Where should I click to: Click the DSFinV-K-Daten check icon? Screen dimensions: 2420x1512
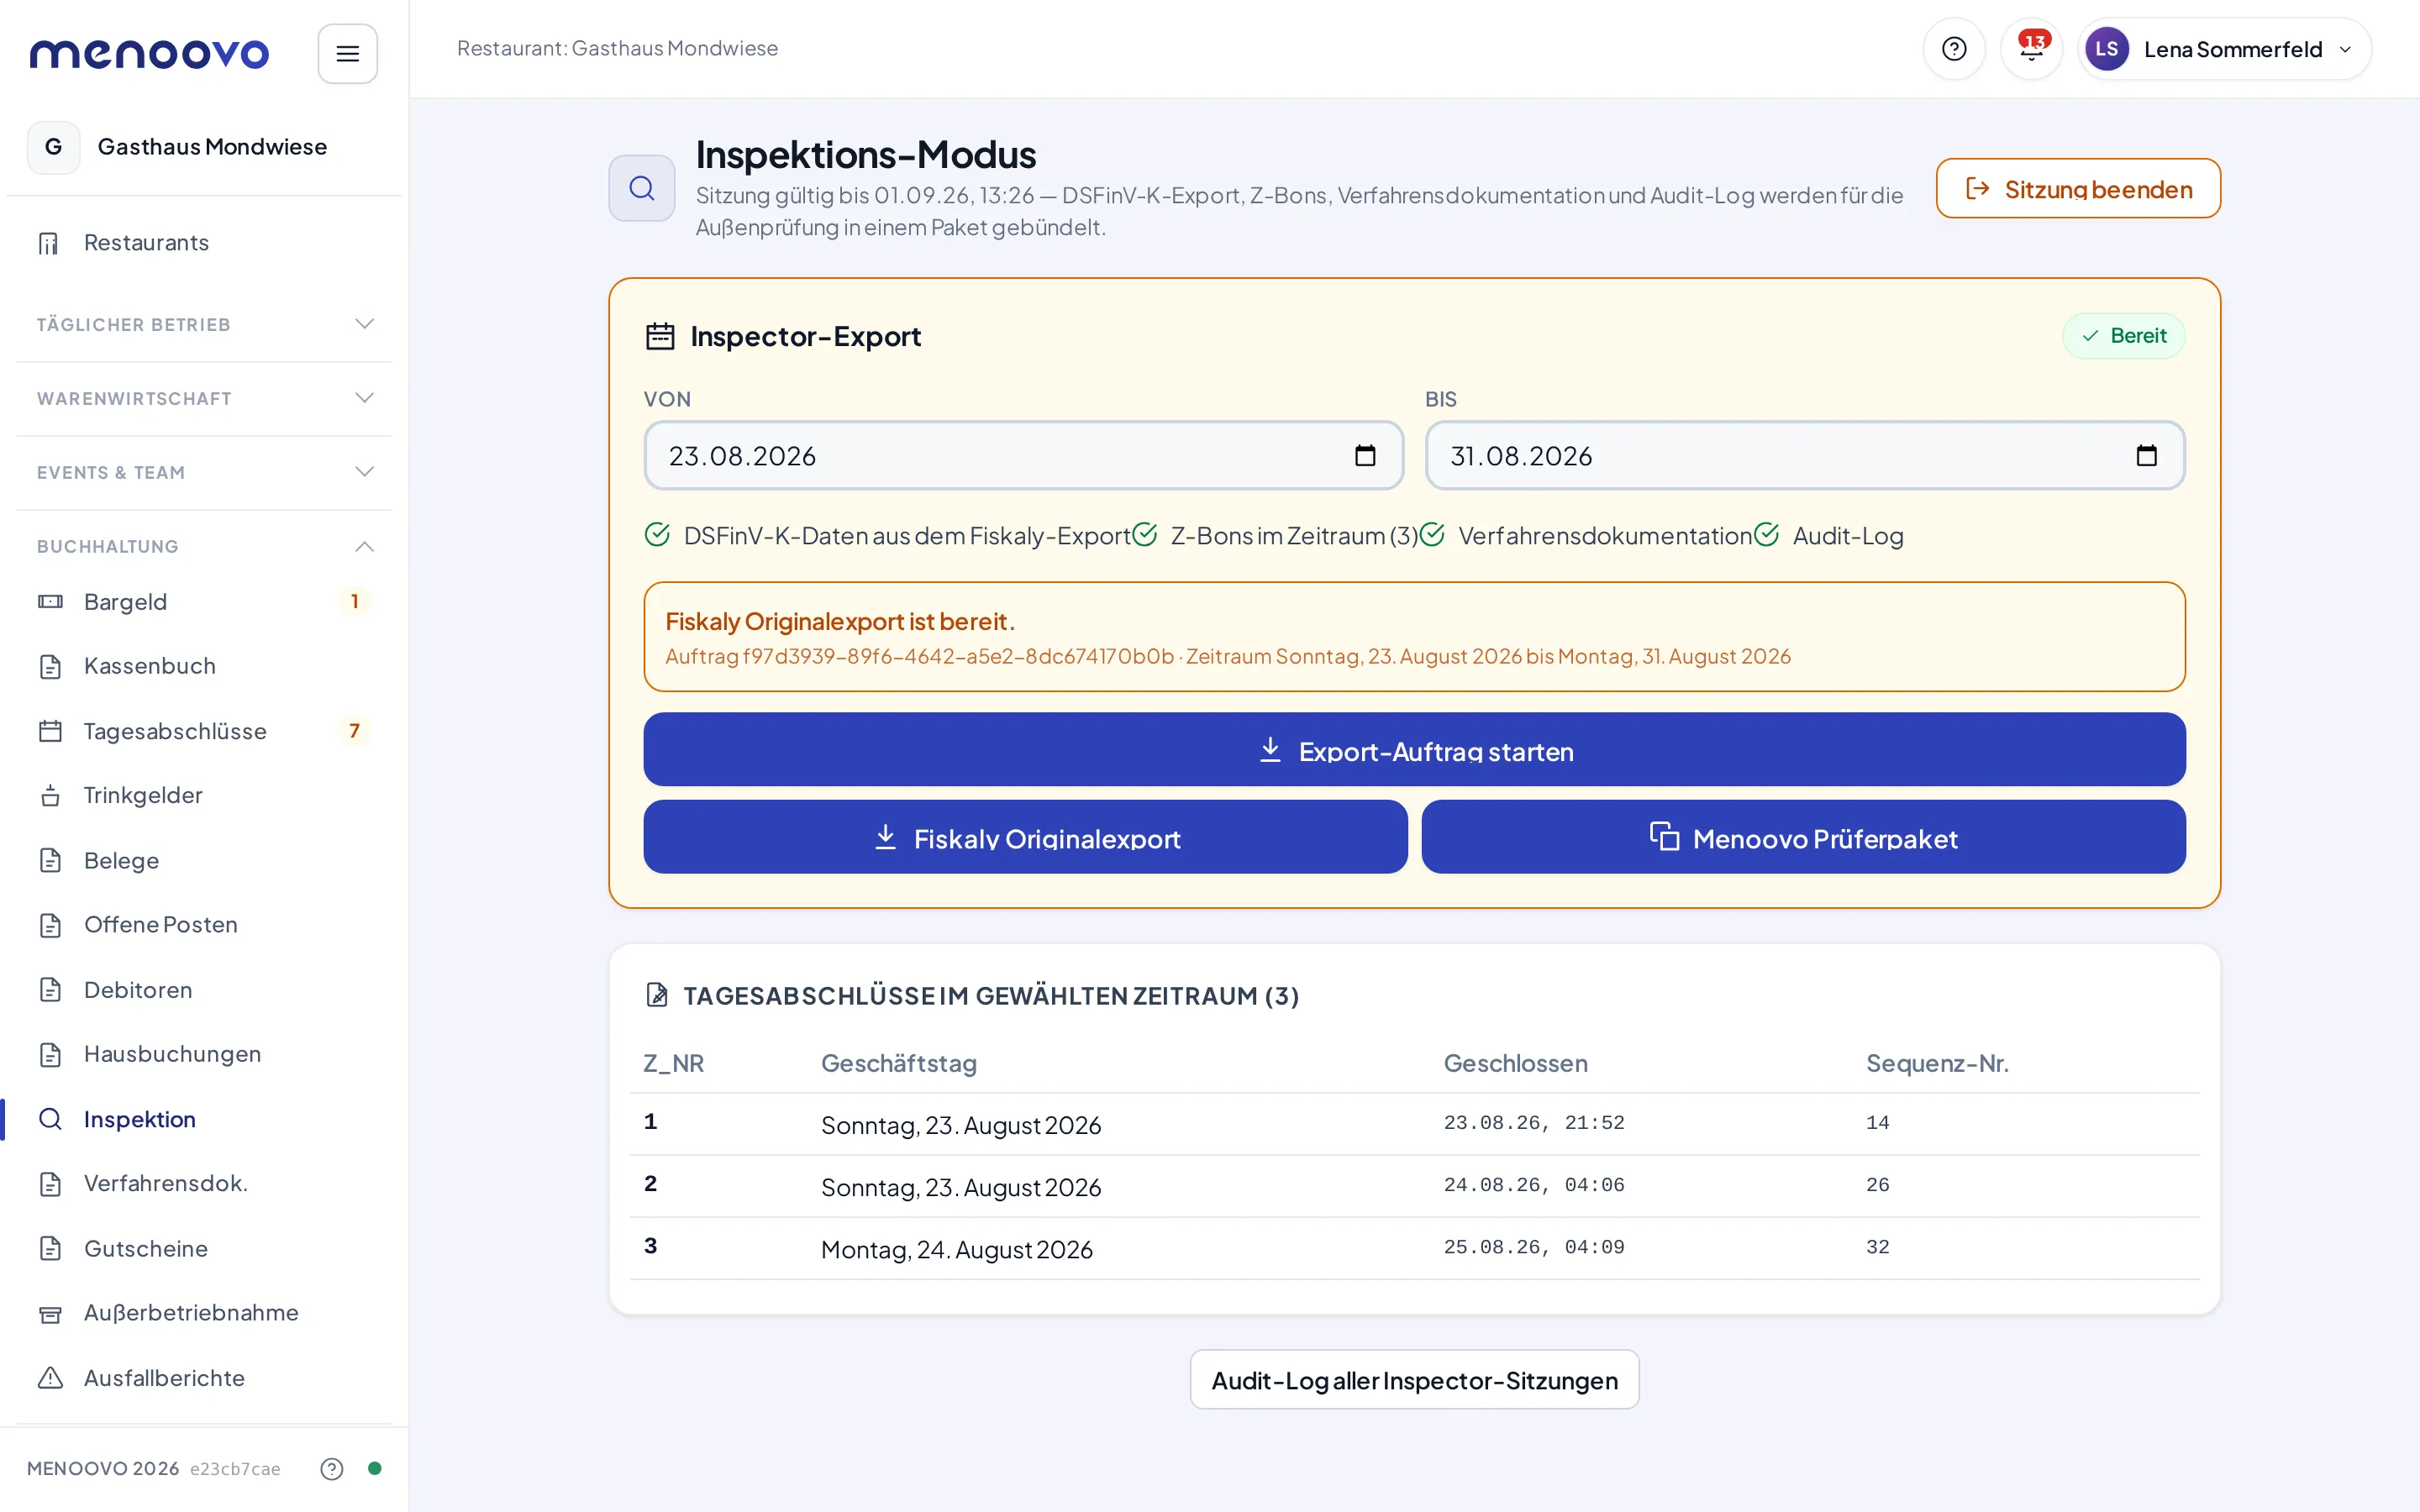pyautogui.click(x=657, y=535)
